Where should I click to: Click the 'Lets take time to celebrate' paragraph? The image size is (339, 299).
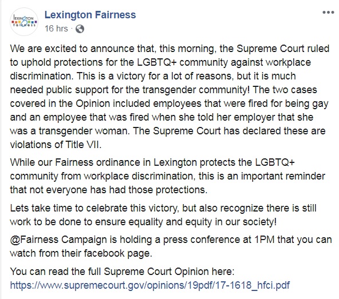(163, 215)
